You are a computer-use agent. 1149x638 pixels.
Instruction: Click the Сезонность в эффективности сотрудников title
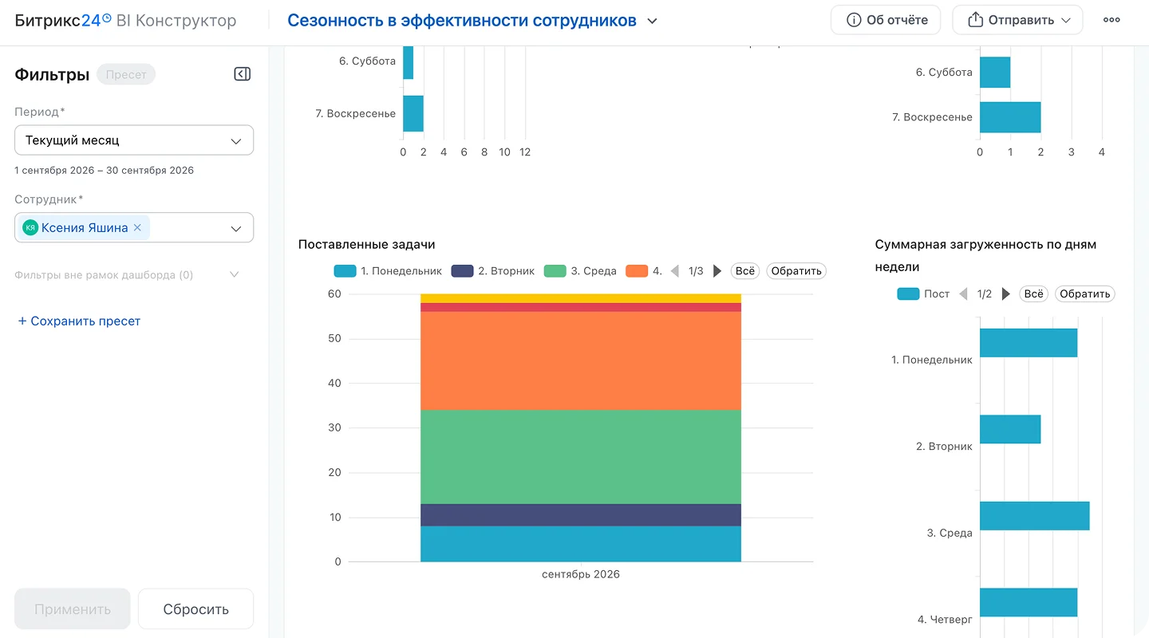pyautogui.click(x=462, y=21)
